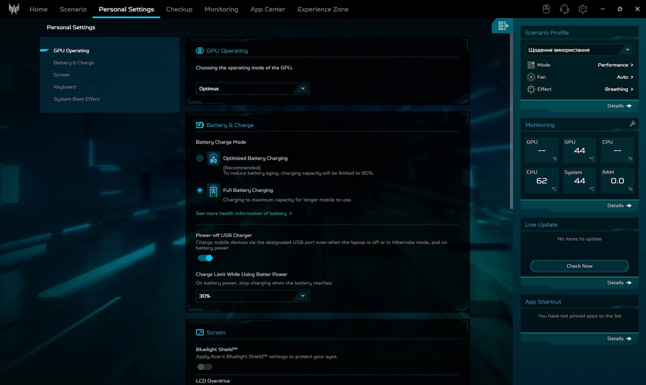The width and height of the screenshot is (646, 385).
Task: Click the GPU usage percent tile
Action: point(542,150)
